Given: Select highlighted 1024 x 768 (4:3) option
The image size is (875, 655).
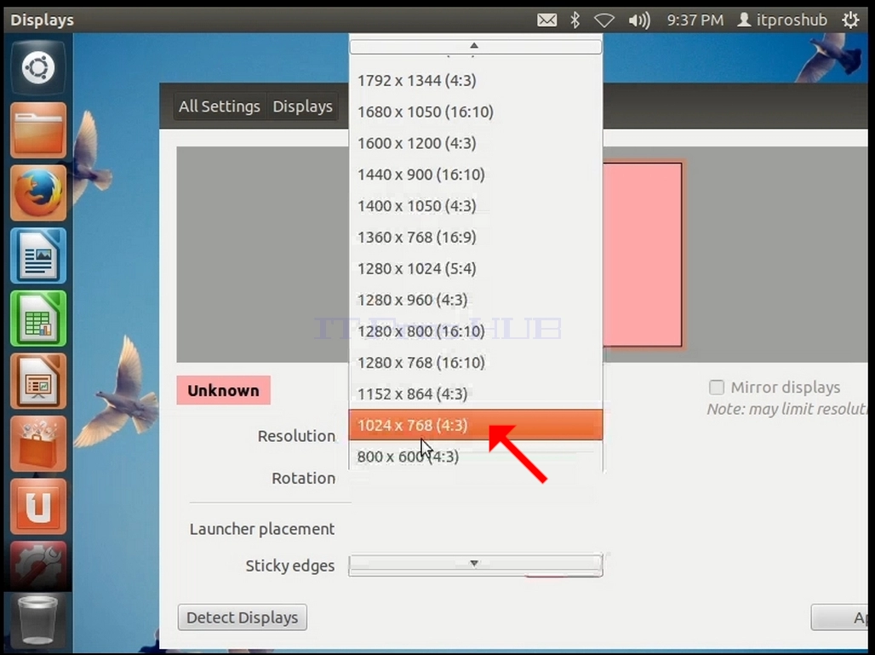Looking at the screenshot, I should (476, 425).
